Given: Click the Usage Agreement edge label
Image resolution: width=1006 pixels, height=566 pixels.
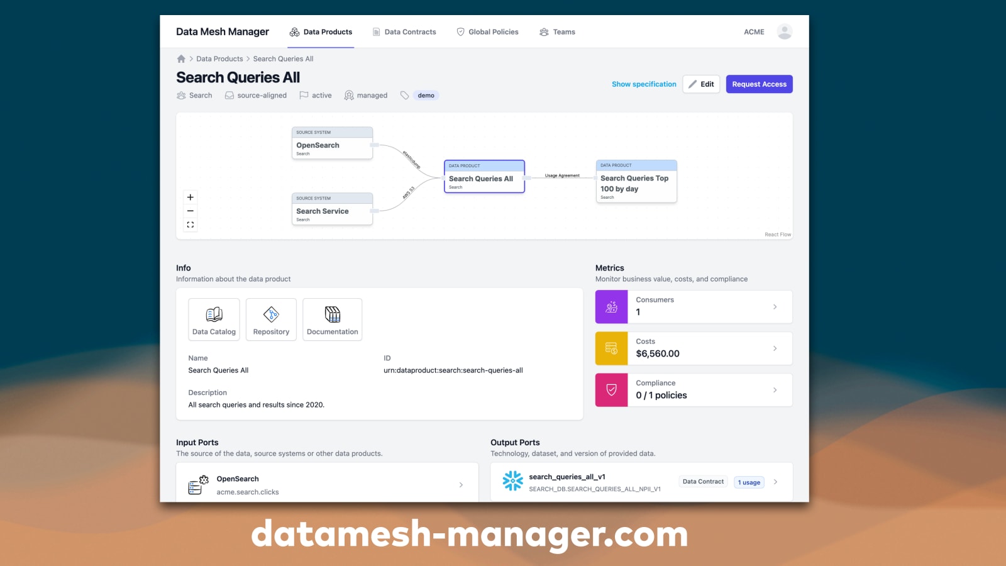Looking at the screenshot, I should point(562,175).
